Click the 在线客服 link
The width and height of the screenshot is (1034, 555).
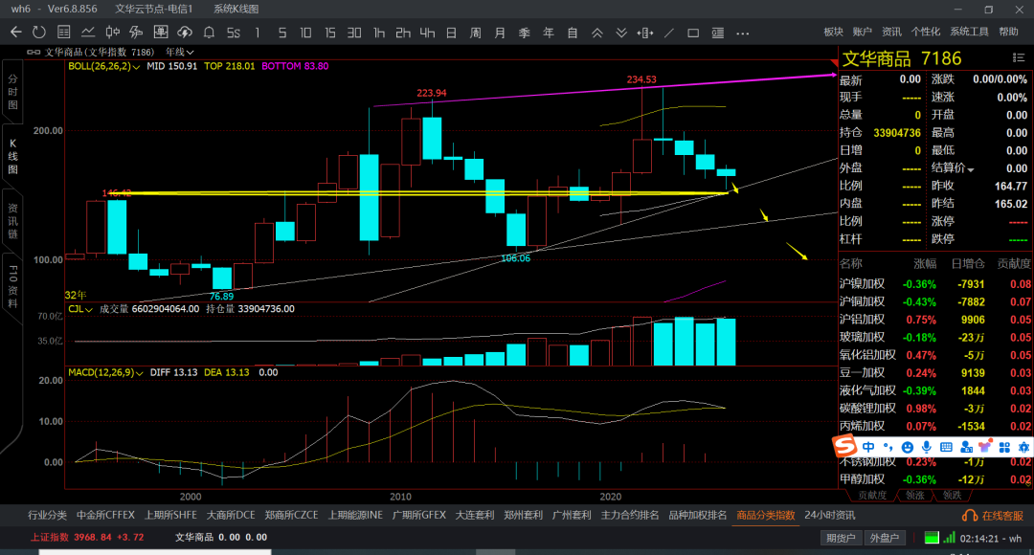coord(993,516)
